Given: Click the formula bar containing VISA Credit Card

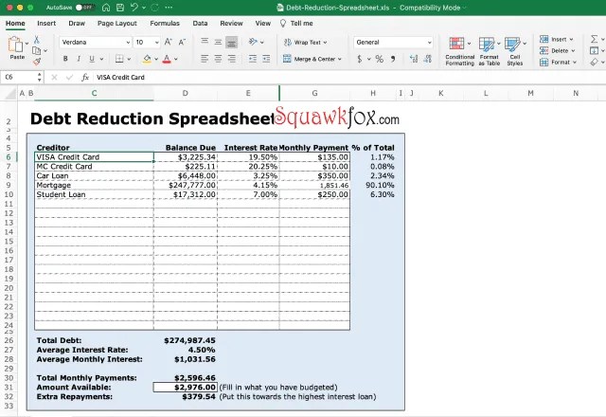Looking at the screenshot, I should coord(348,78).
